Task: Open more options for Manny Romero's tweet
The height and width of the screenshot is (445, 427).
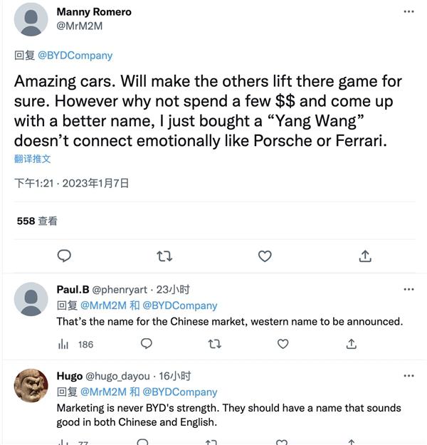Action: (x=408, y=11)
